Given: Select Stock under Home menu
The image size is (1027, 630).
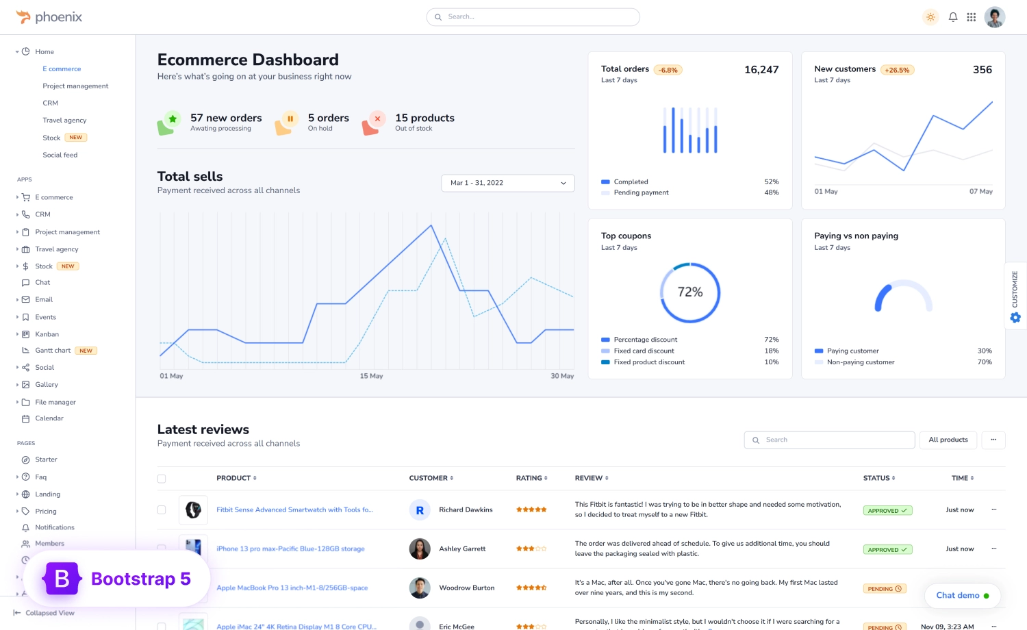Looking at the screenshot, I should pyautogui.click(x=51, y=138).
